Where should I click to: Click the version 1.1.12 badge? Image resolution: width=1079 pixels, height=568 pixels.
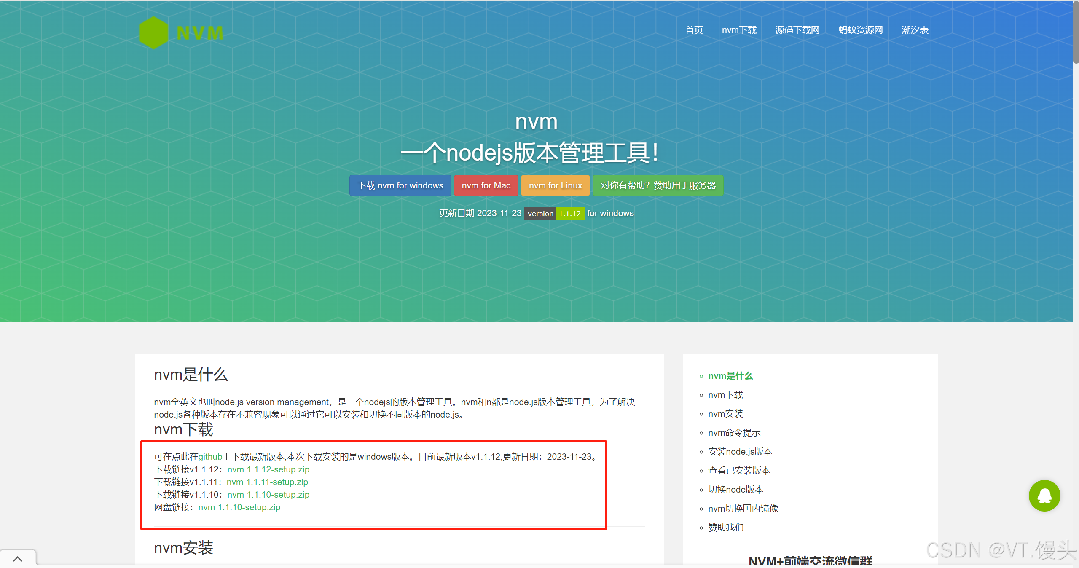[554, 214]
